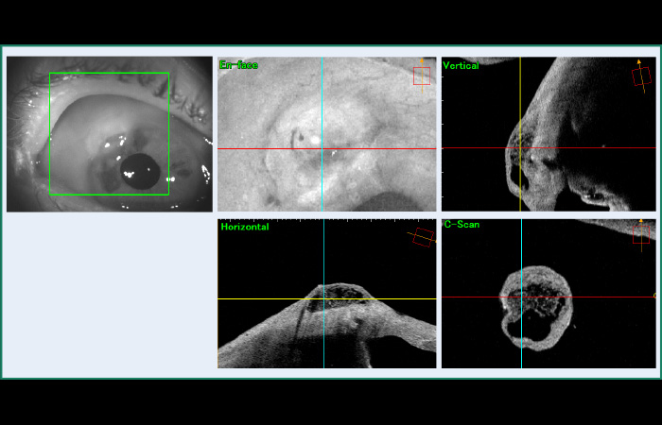Click the red horizontal line in C-Scan view

pos(549,297)
